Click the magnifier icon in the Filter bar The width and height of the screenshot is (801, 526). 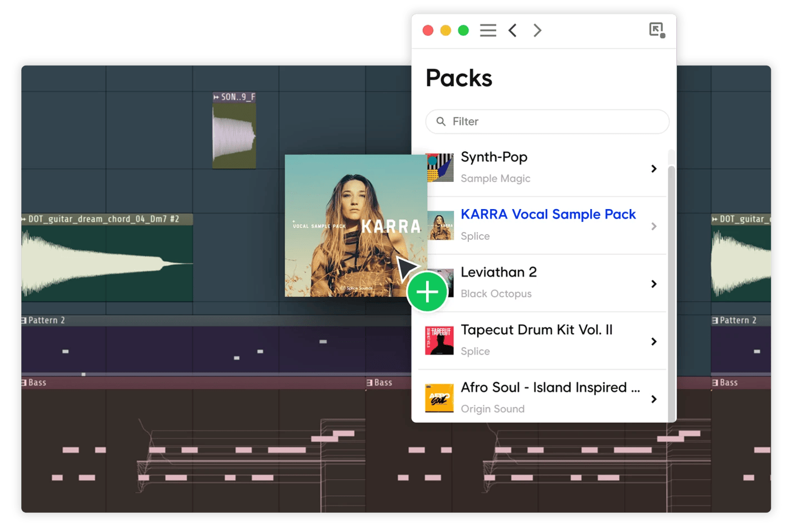pos(441,121)
